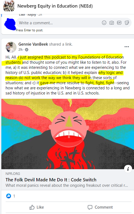Click the NPR.ORG source label
This screenshot has width=134, height=214.
tap(13, 174)
